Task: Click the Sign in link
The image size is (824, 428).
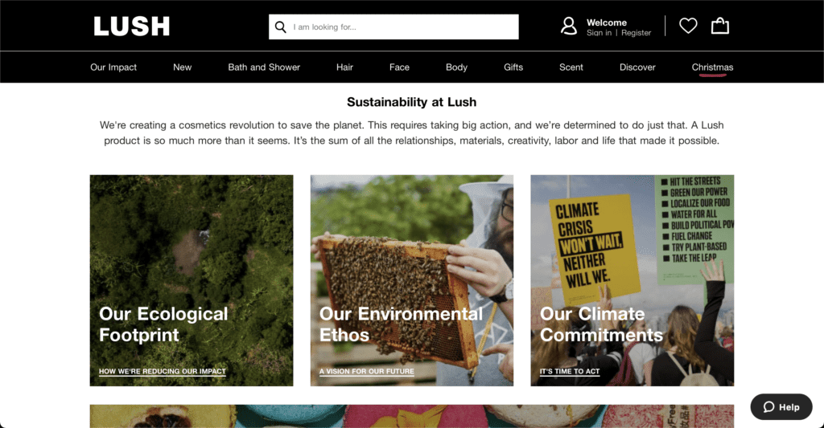Action: click(599, 33)
